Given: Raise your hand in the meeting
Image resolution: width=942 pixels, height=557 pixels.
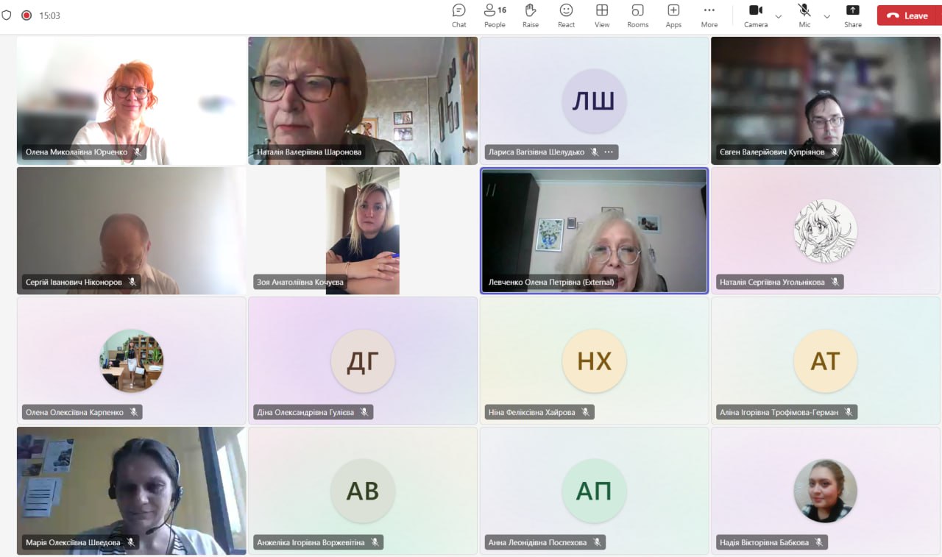Looking at the screenshot, I should pos(531,15).
